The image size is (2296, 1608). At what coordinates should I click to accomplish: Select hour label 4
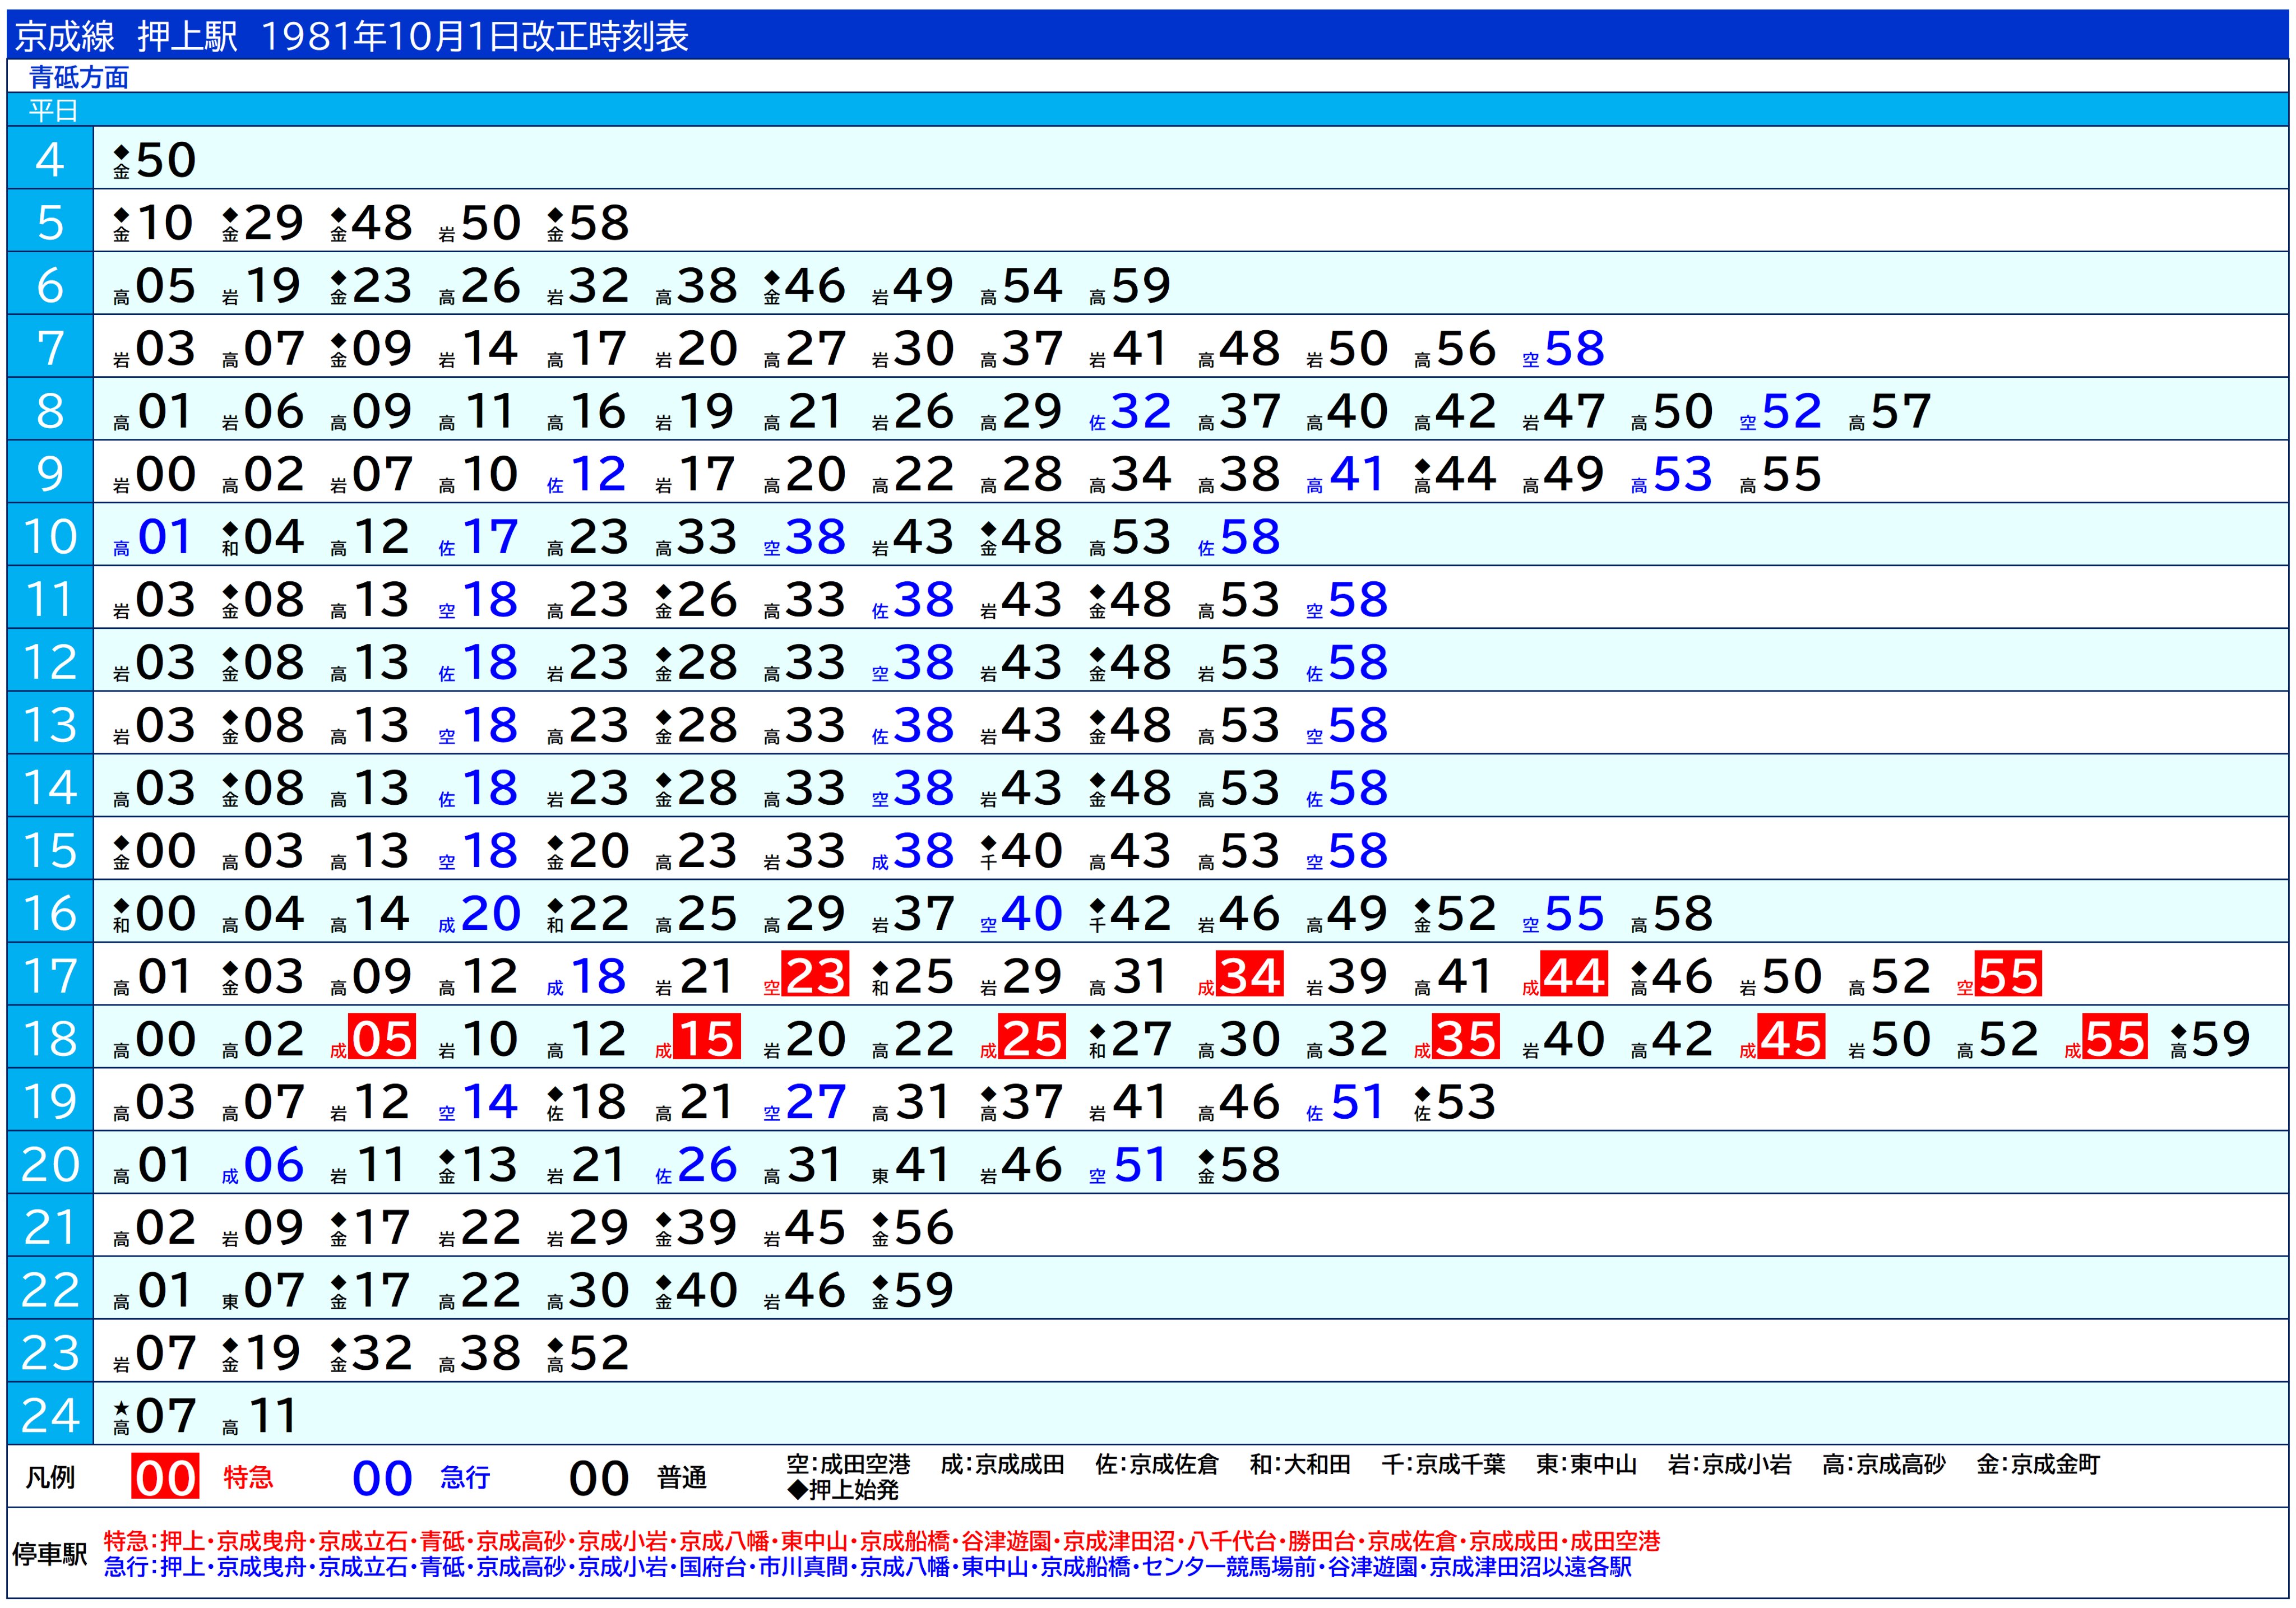[x=50, y=159]
